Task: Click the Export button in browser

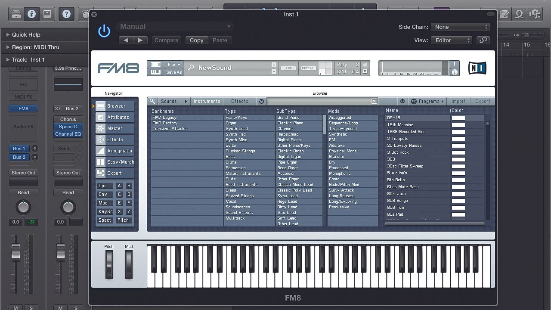Action: (x=483, y=101)
